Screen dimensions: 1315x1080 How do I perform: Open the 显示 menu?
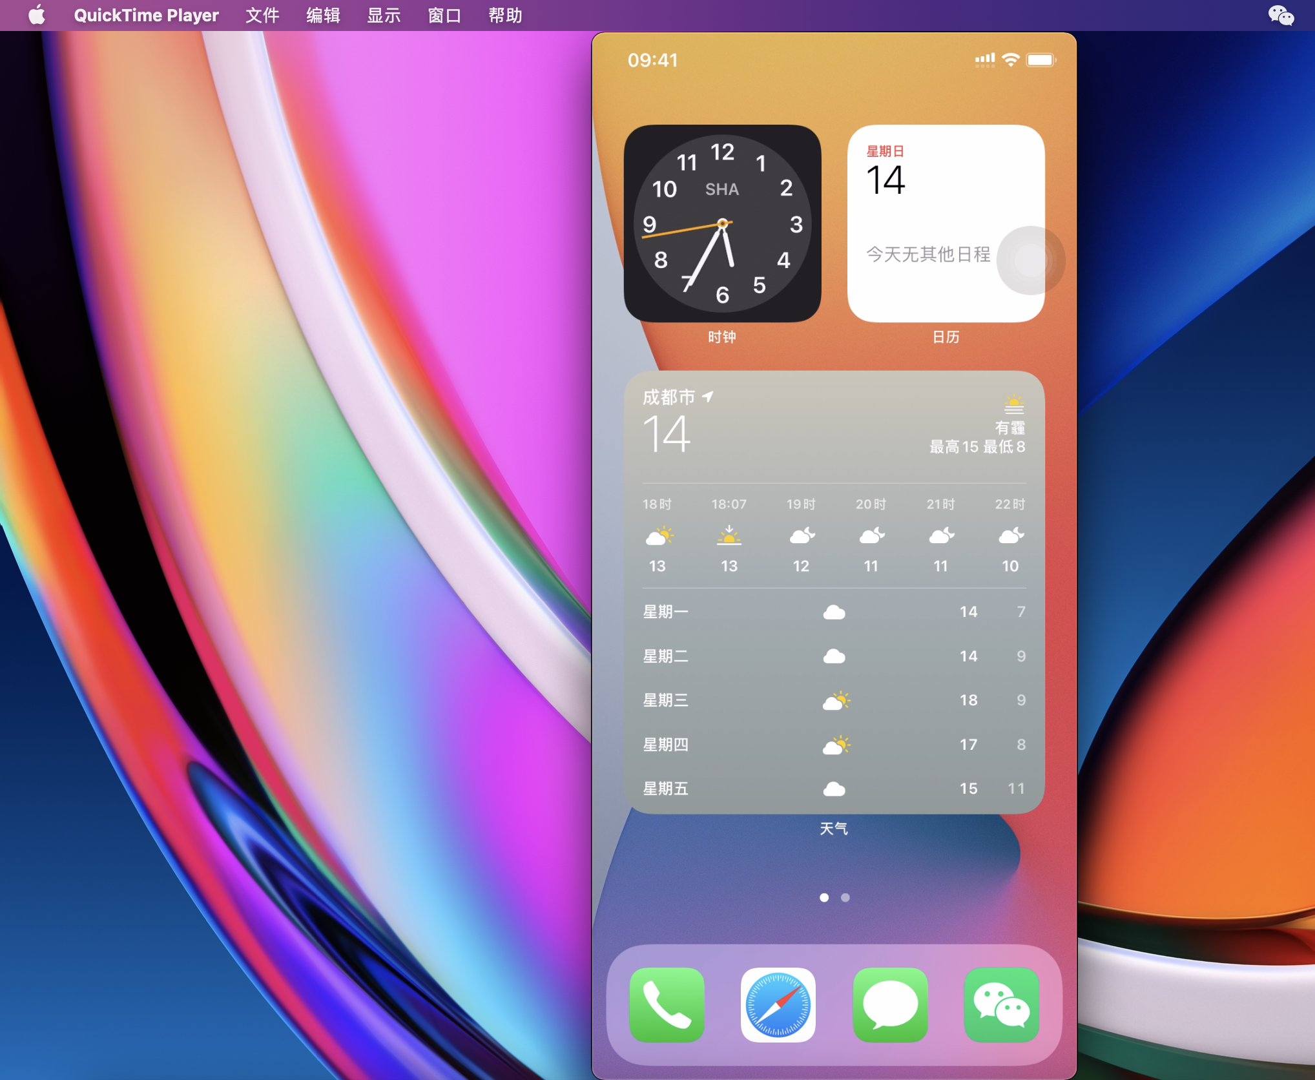coord(384,15)
